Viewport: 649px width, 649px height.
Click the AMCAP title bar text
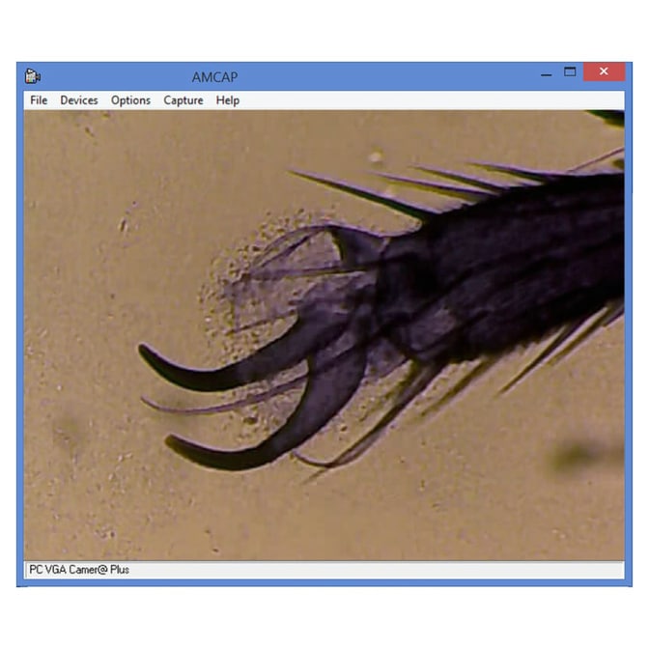point(214,77)
